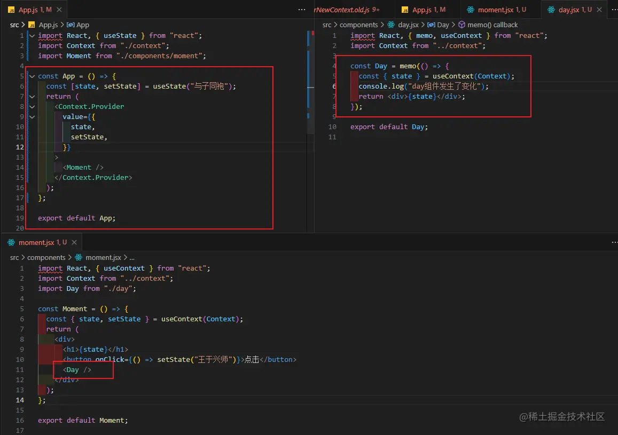Close the App.js tab in left editor
The height and width of the screenshot is (435, 618).
[59, 10]
